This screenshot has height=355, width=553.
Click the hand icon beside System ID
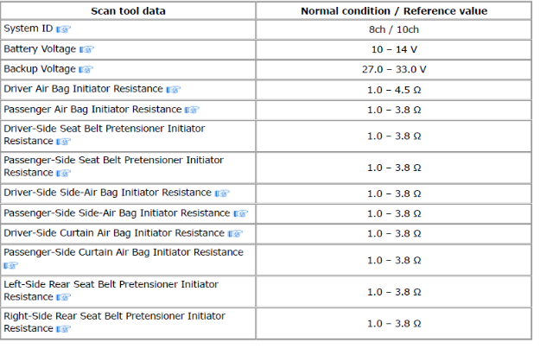(51, 29)
